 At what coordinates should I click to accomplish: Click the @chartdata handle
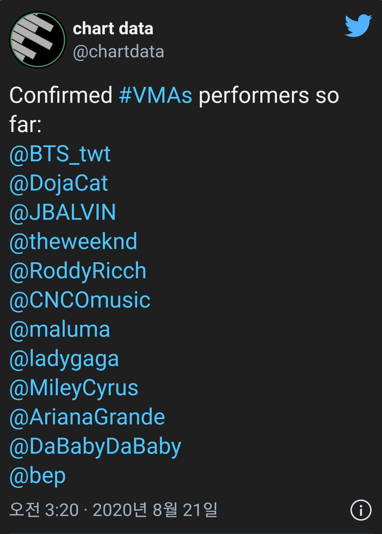tap(118, 52)
